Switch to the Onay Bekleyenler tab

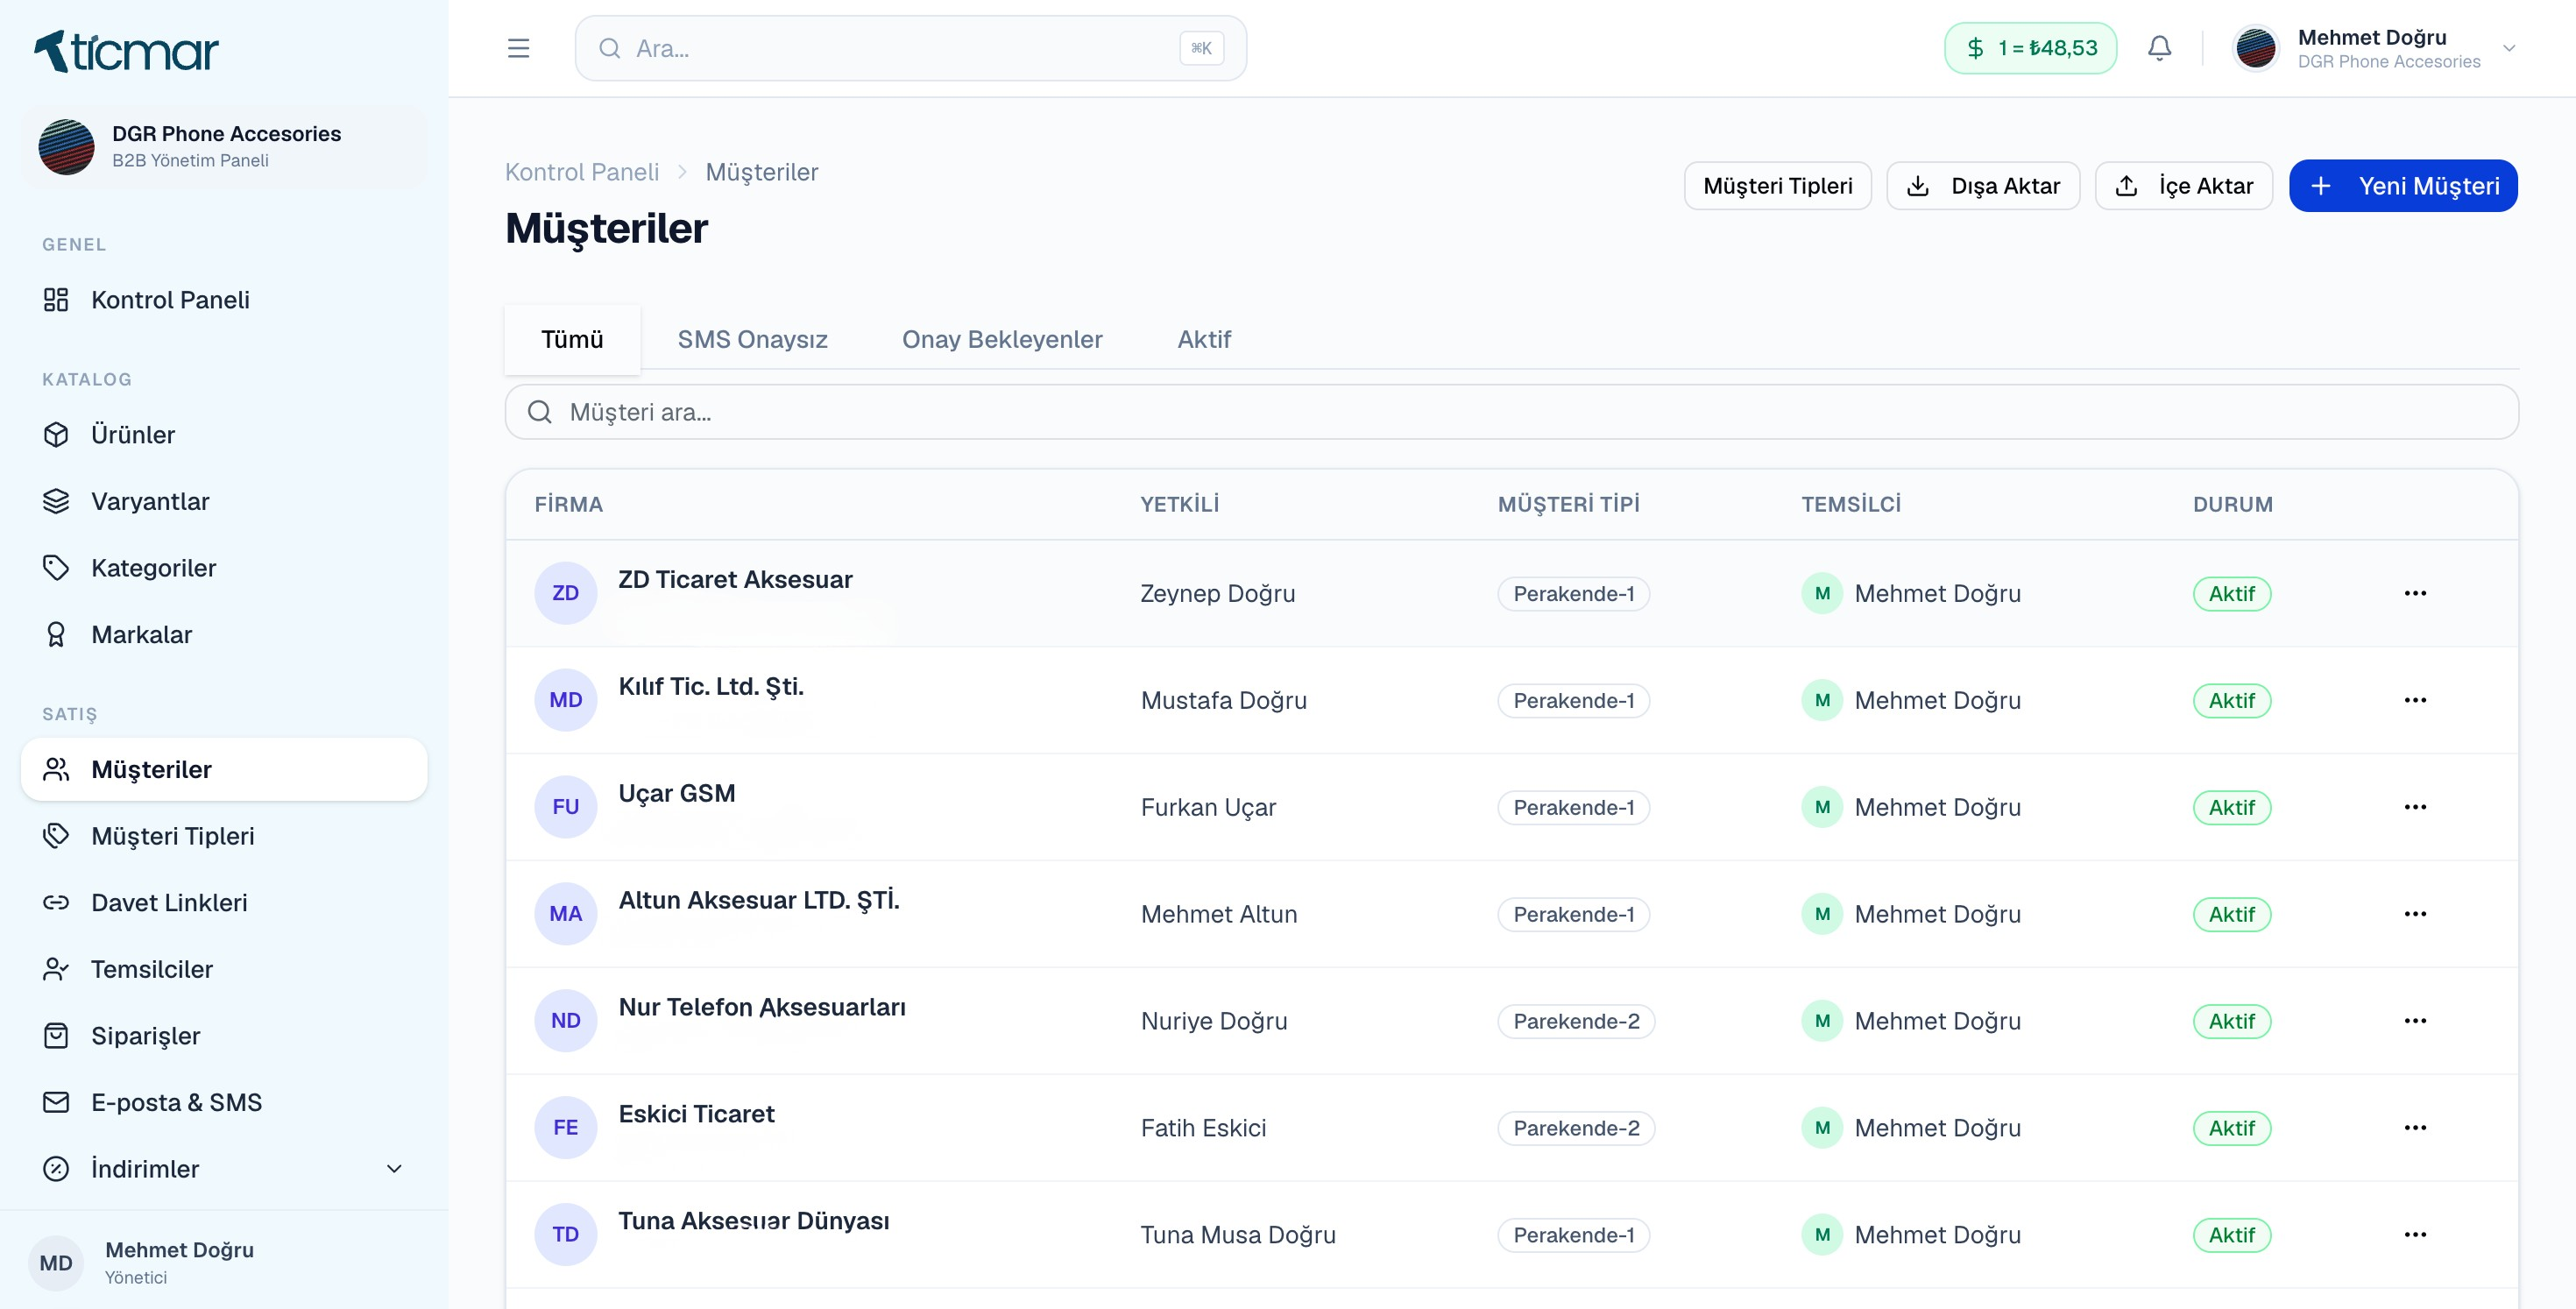[x=1002, y=339]
